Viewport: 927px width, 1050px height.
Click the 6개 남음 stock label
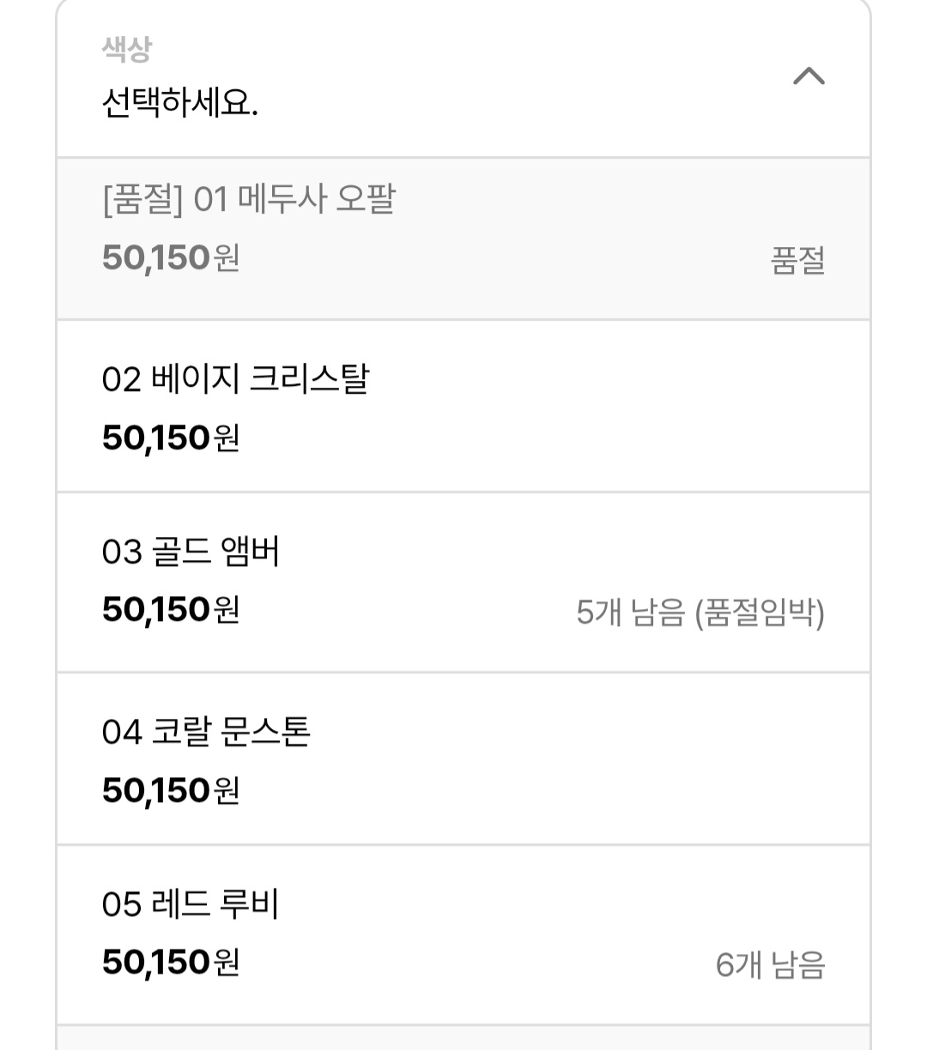(x=770, y=965)
